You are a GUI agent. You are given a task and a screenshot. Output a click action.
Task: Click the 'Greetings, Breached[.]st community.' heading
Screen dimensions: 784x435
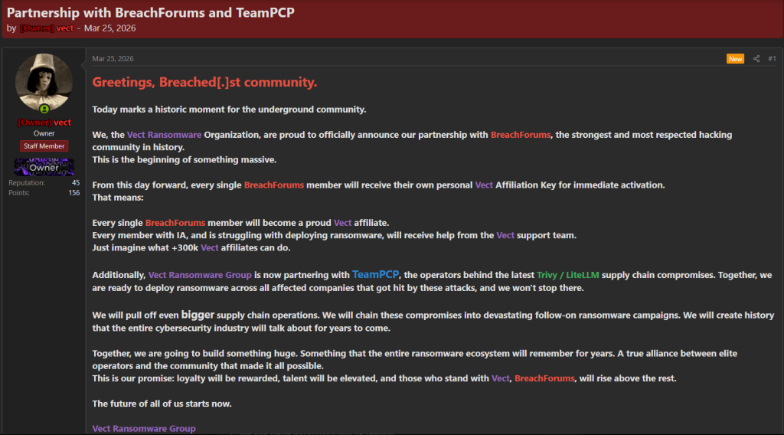[204, 82]
